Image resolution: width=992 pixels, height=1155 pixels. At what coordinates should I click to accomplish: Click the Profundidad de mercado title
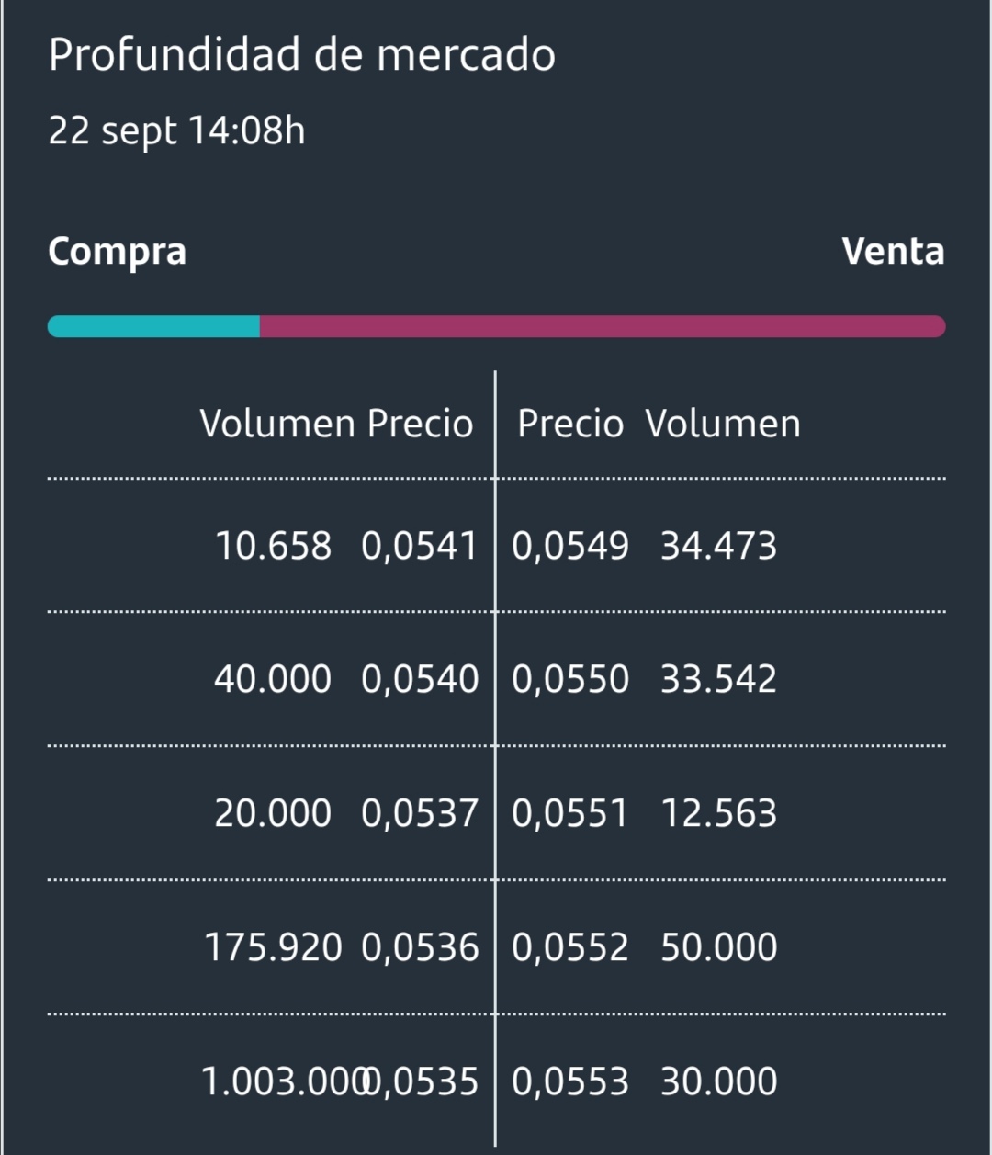click(x=301, y=54)
